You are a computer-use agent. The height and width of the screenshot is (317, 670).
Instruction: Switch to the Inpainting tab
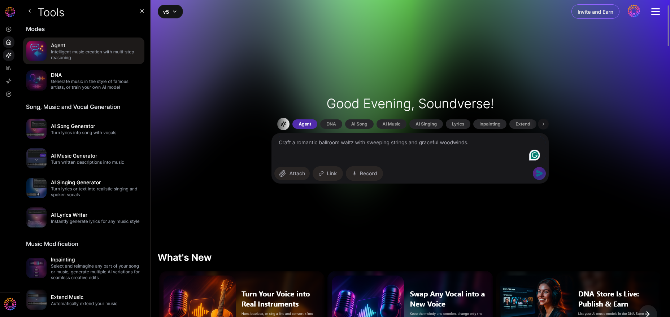coord(490,124)
